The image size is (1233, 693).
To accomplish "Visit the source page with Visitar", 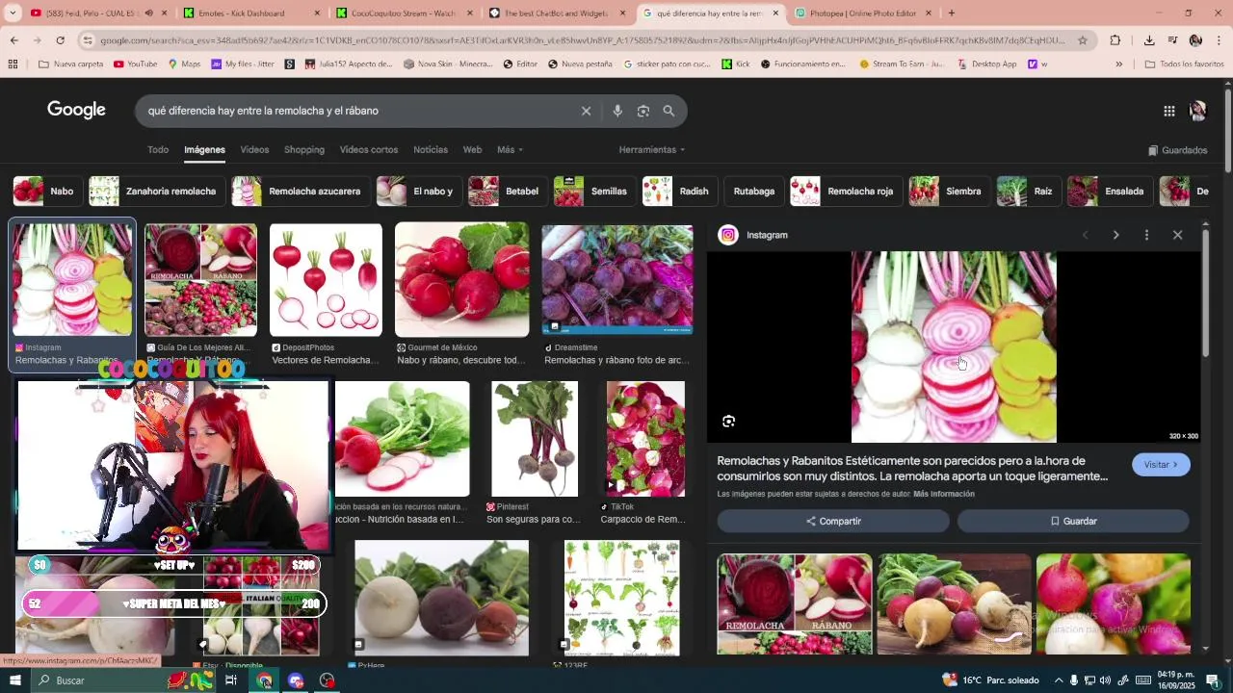I will click(x=1161, y=465).
